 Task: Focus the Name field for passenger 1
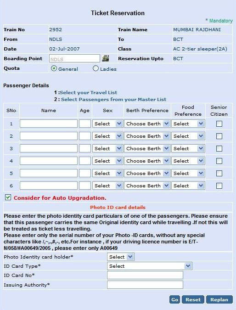click(x=49, y=124)
